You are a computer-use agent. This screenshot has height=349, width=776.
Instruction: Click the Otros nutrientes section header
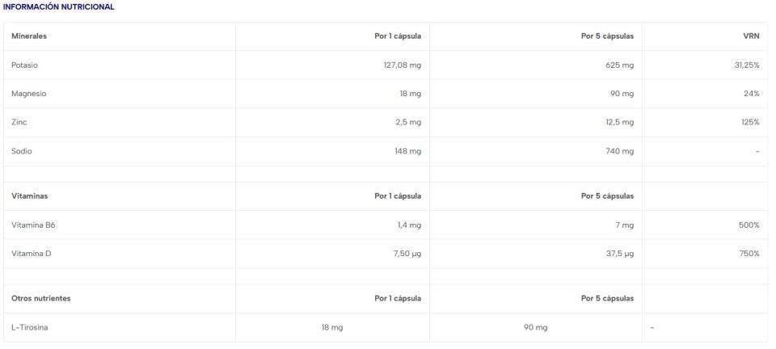(41, 299)
